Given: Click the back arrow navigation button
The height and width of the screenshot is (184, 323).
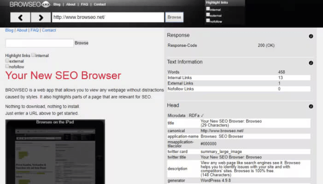Looking at the screenshot, I should 20,17.
